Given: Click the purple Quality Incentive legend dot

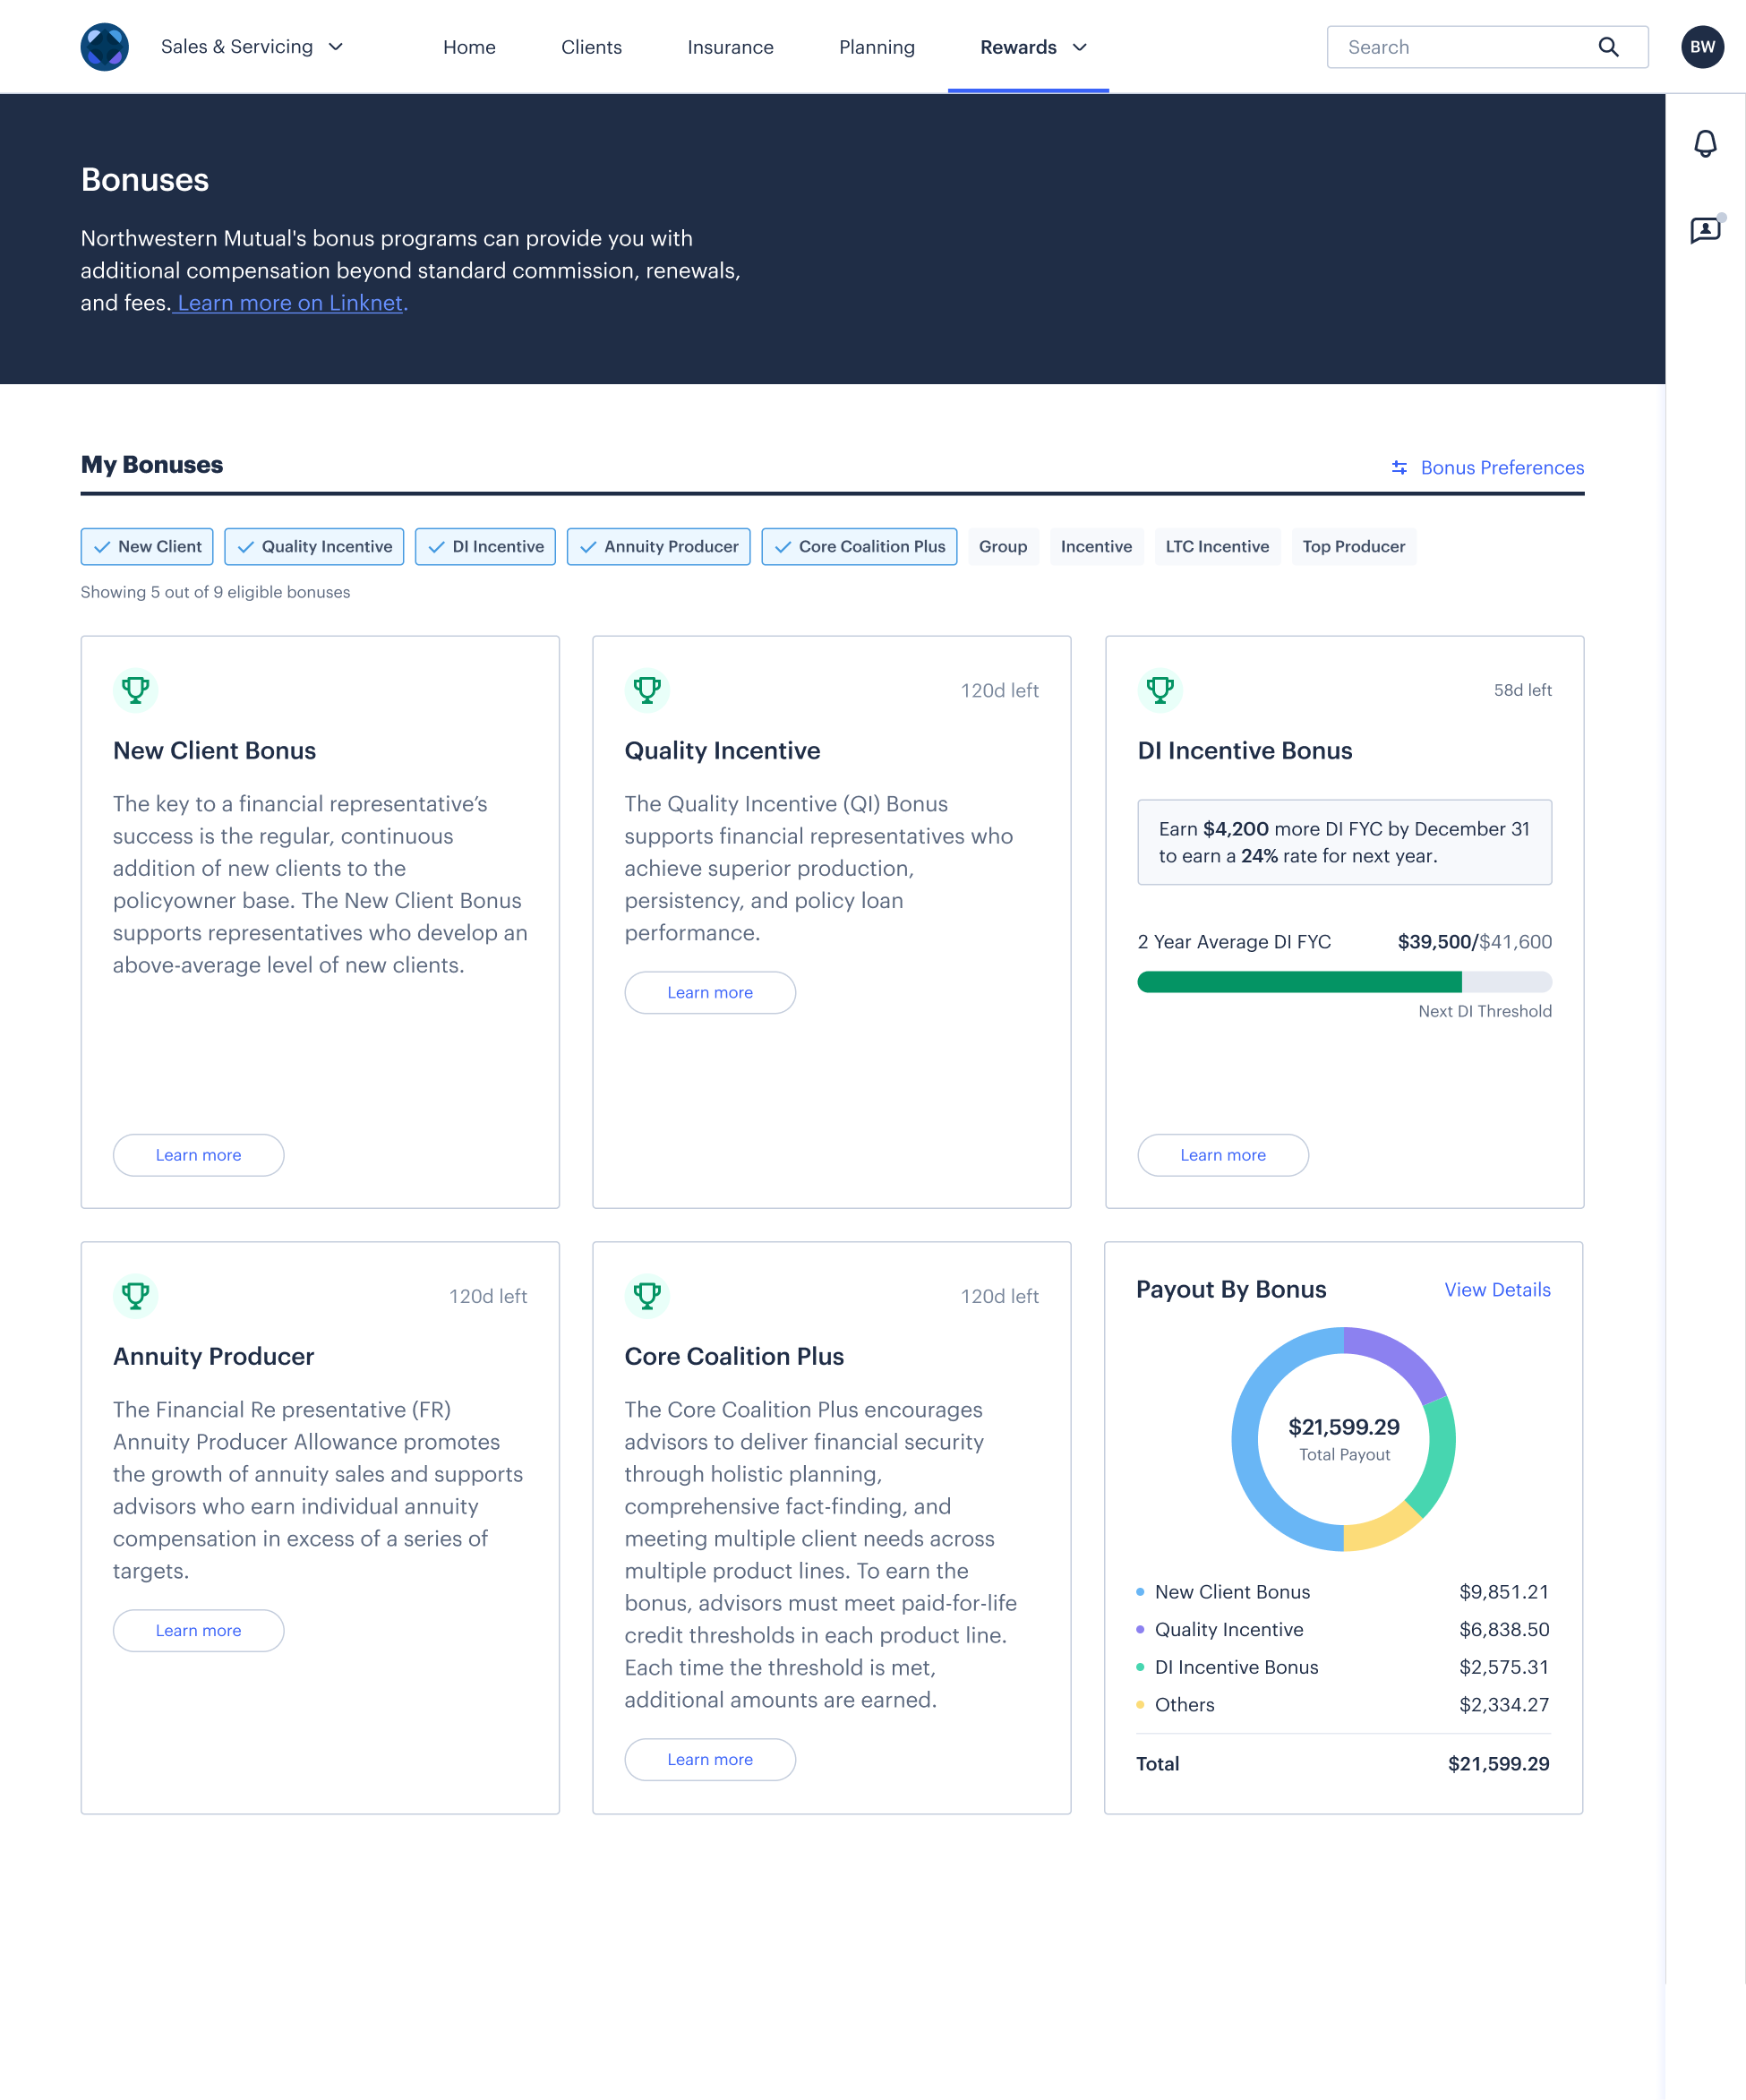Looking at the screenshot, I should point(1140,1629).
